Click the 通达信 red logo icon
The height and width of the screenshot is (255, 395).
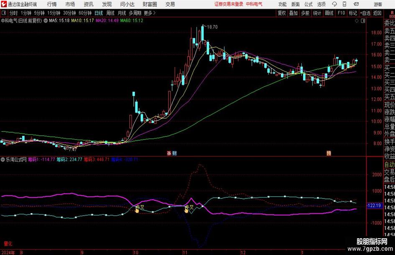coord(4,4)
